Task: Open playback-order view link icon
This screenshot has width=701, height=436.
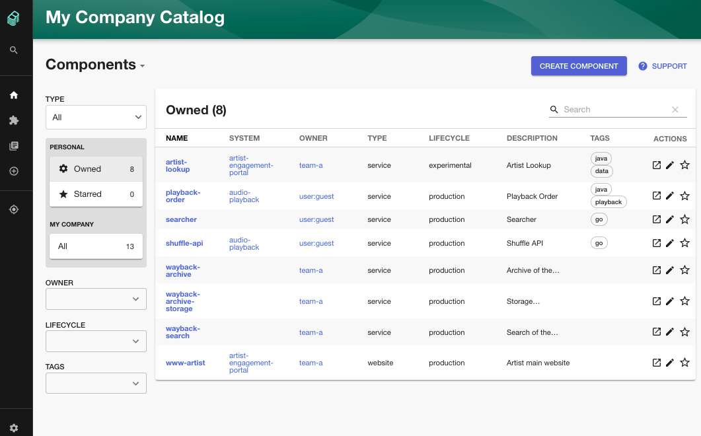Action: (656, 196)
